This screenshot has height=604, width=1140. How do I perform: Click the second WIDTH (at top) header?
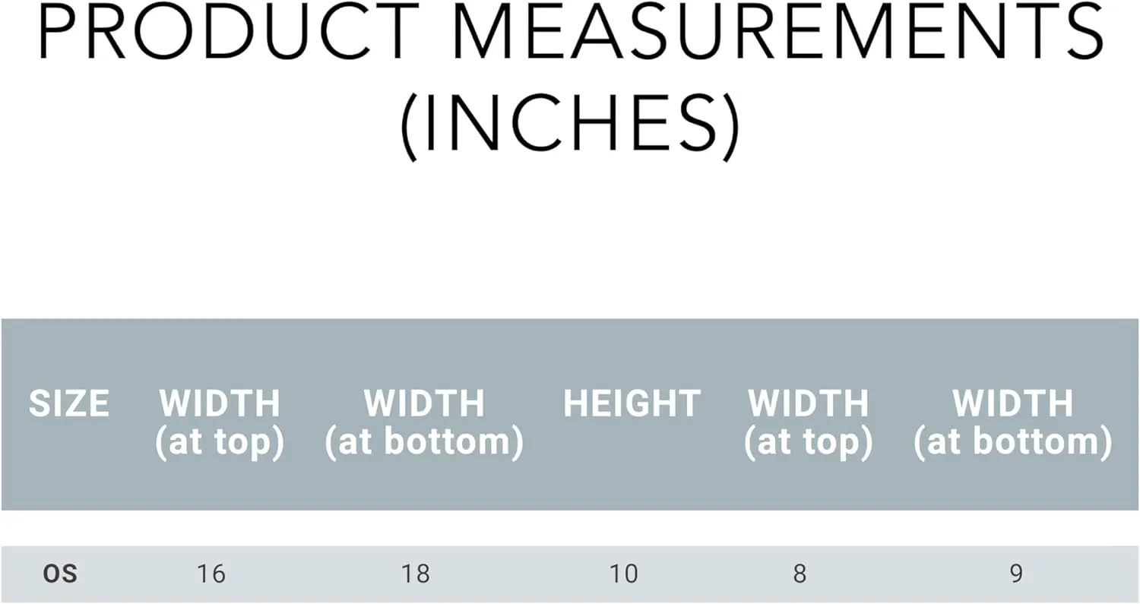[x=809, y=423]
